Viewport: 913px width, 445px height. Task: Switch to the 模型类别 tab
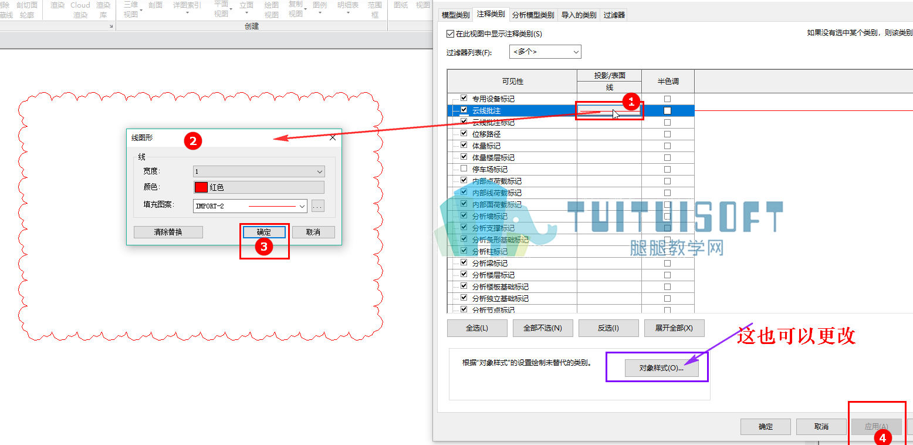click(455, 15)
